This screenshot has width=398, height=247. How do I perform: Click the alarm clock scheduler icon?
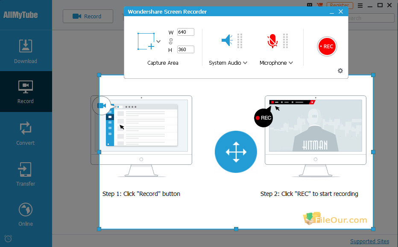click(8, 238)
